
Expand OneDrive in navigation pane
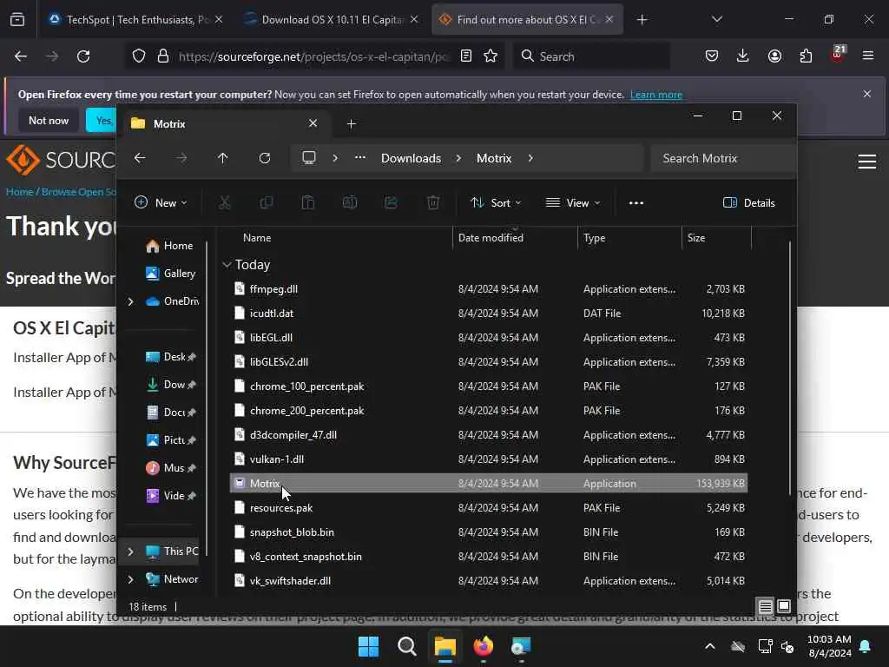point(131,301)
